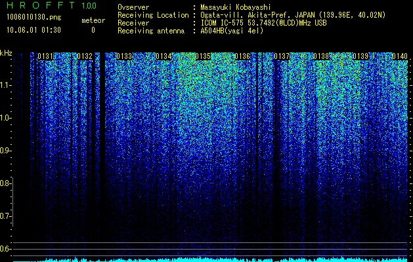Click the meteor count value 0
Image resolution: width=413 pixels, height=262 pixels.
tap(93, 30)
